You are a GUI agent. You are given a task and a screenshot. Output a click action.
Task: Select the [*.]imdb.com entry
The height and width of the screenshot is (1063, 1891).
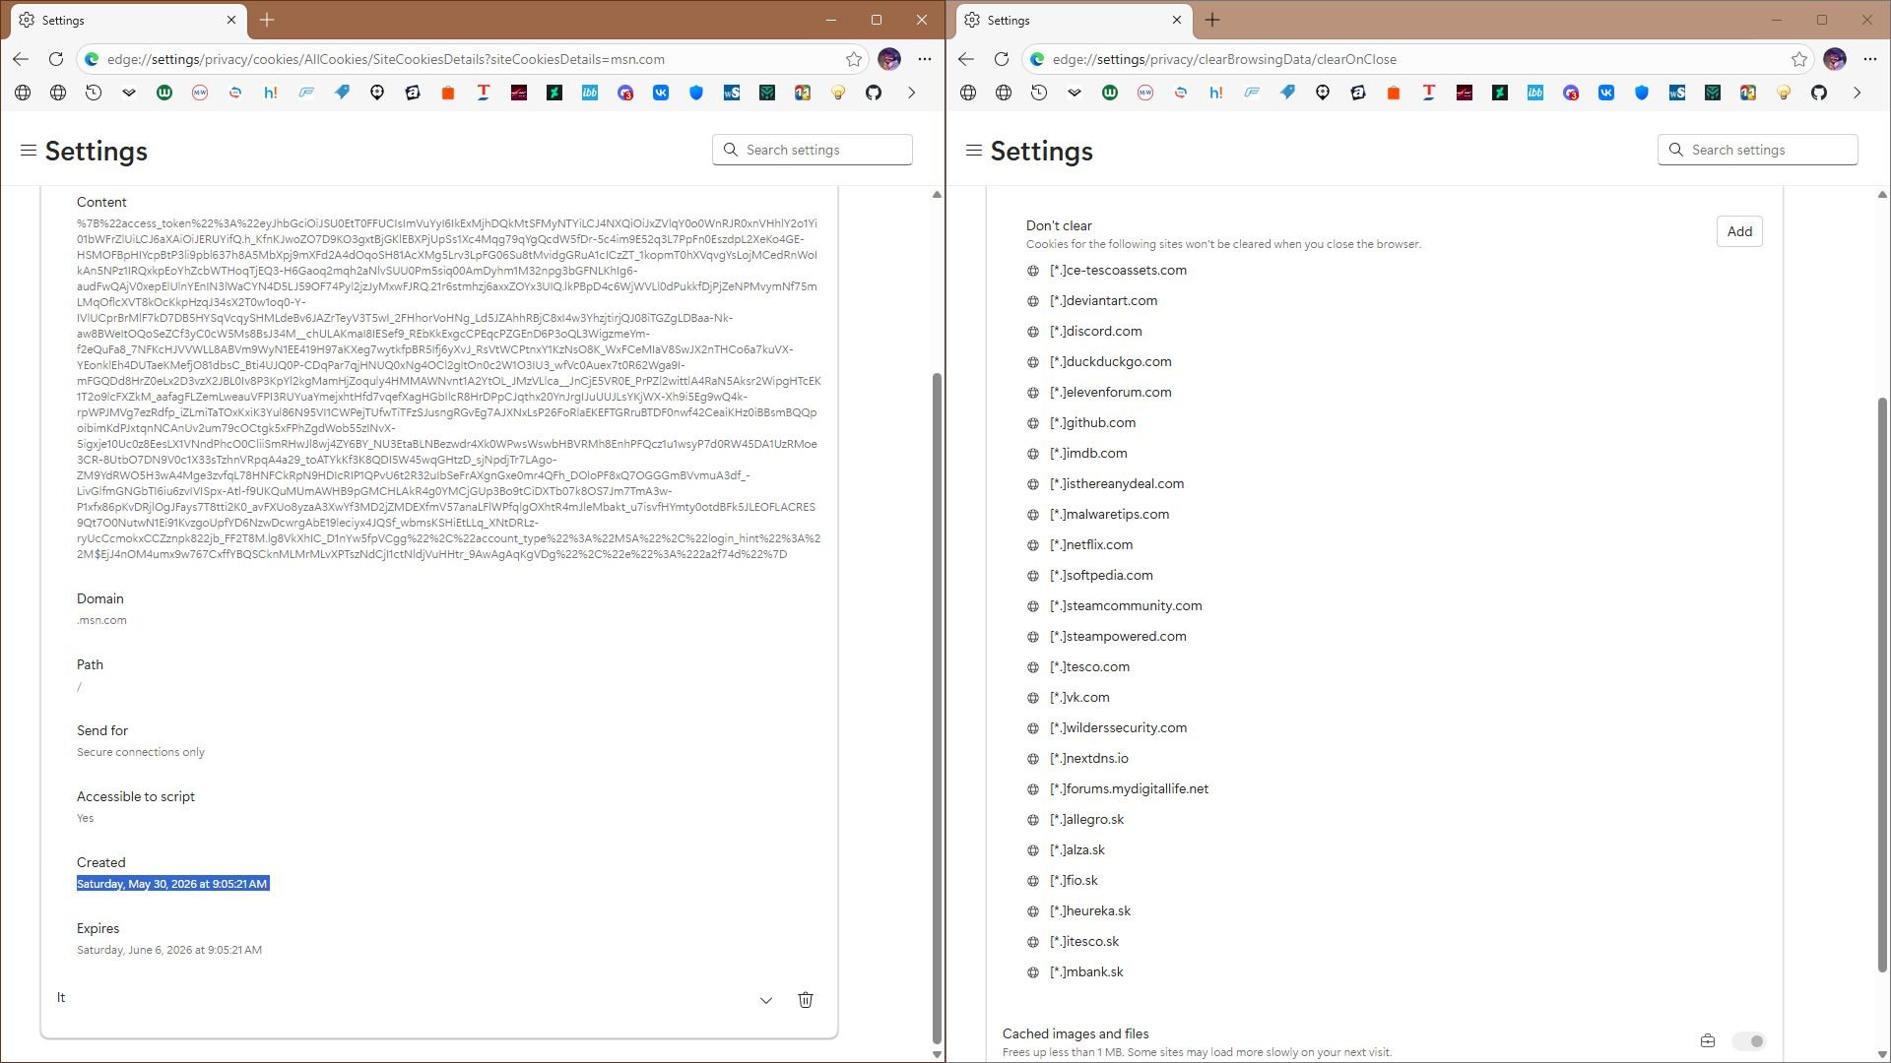(x=1088, y=454)
